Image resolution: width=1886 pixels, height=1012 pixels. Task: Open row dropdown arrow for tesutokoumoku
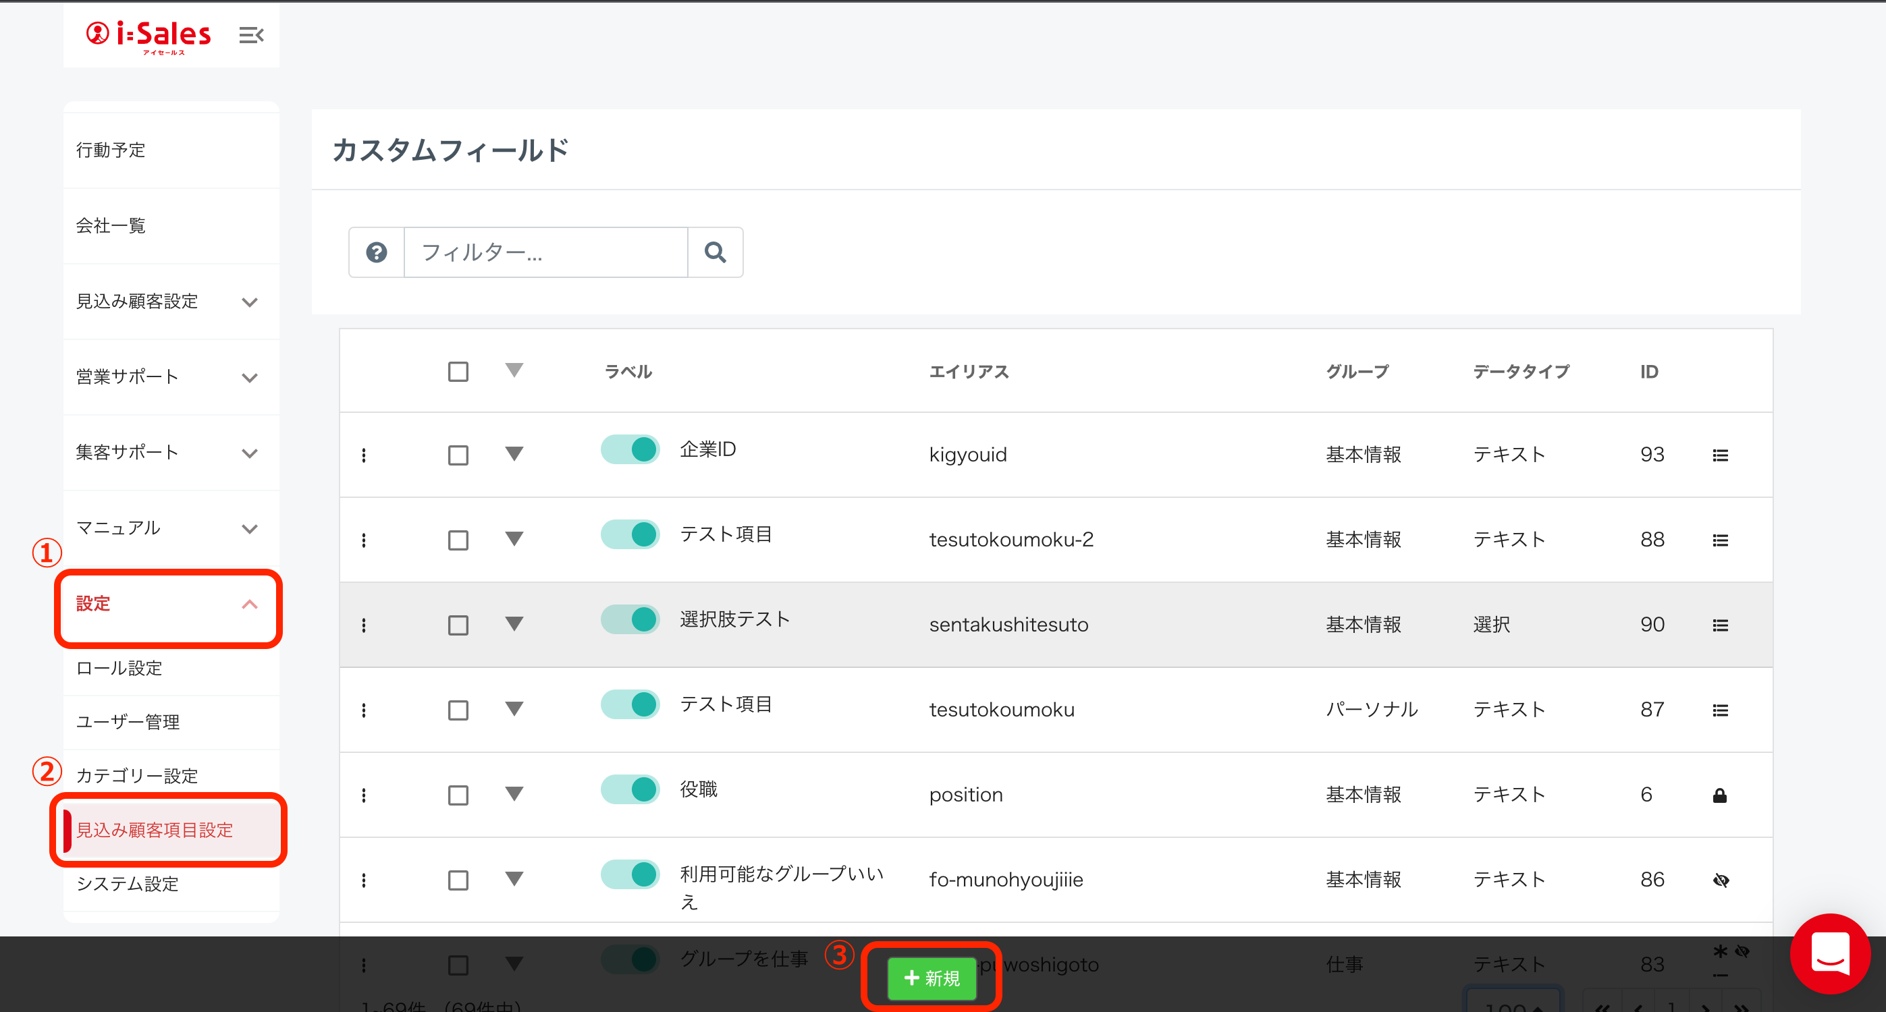(514, 709)
